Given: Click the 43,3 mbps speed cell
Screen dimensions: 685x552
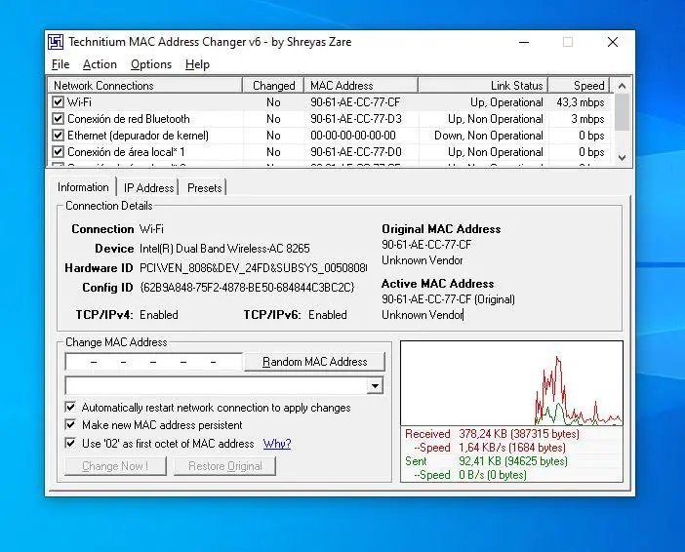Looking at the screenshot, I should pyautogui.click(x=581, y=102).
